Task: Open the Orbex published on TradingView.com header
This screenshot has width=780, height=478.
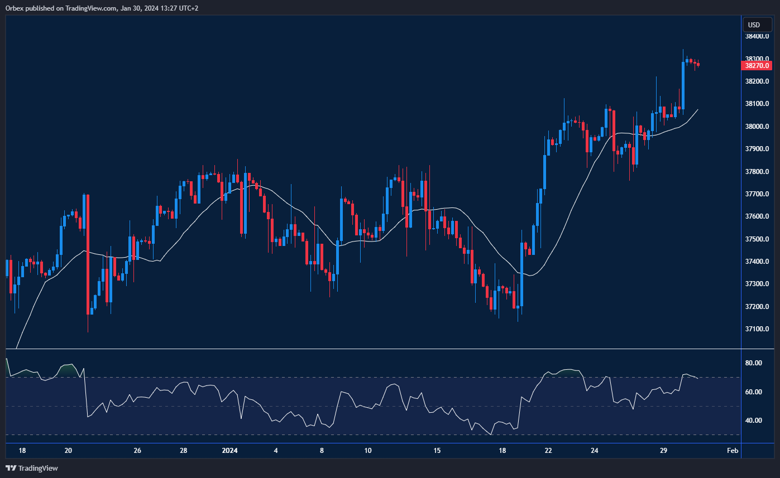Action: pos(101,8)
